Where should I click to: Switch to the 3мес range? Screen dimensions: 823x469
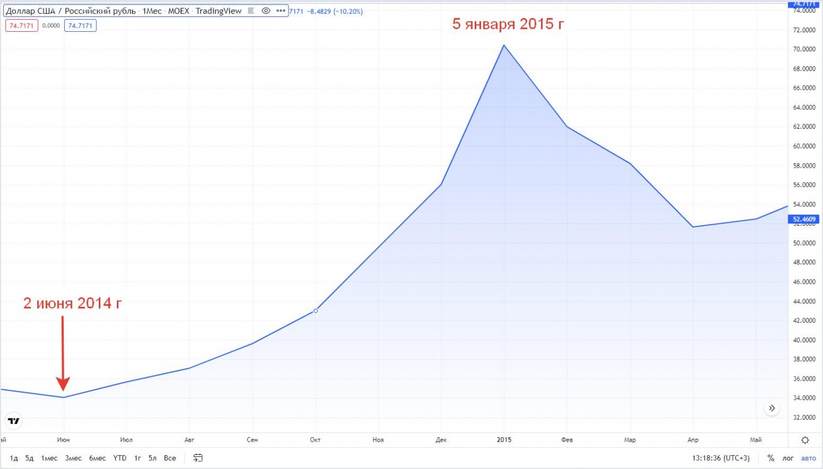[73, 458]
